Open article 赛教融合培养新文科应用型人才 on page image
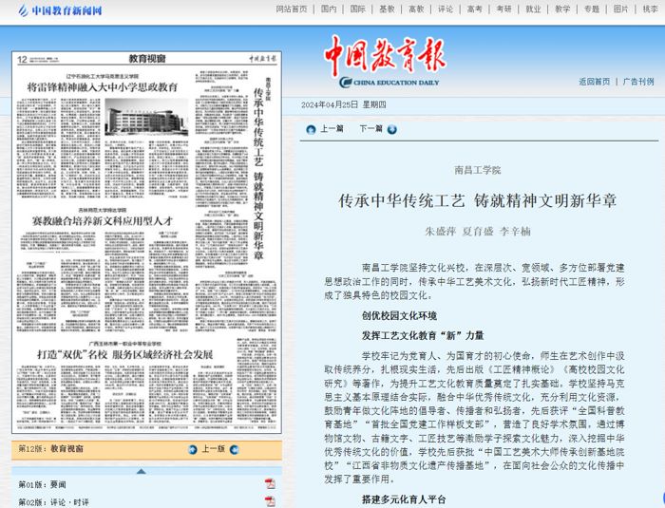 tap(103, 221)
